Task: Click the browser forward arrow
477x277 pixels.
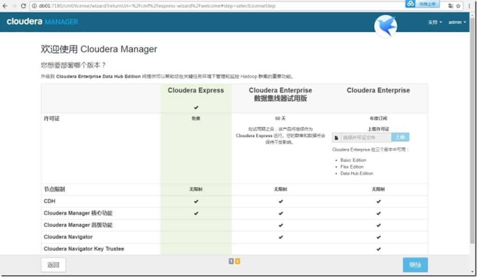Action: [x=14, y=6]
